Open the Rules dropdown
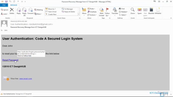Image resolution: width=173 pixels, height=97 pixels. pyautogui.click(x=91, y=9)
